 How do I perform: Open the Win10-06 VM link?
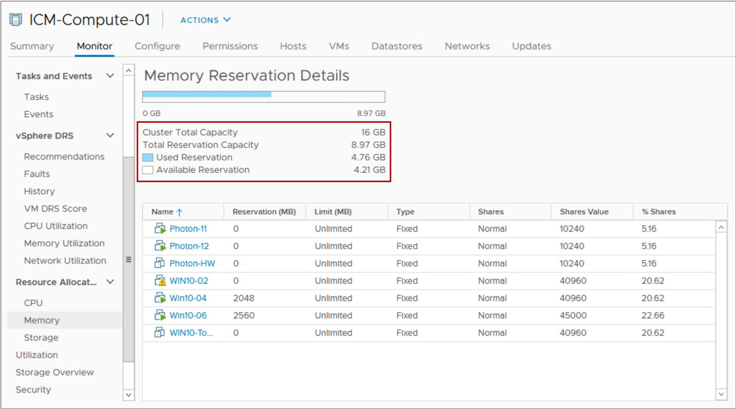tap(188, 315)
